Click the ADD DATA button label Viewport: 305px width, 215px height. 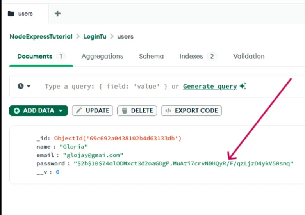pos(39,110)
